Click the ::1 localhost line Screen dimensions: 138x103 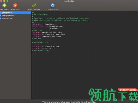click(45, 29)
